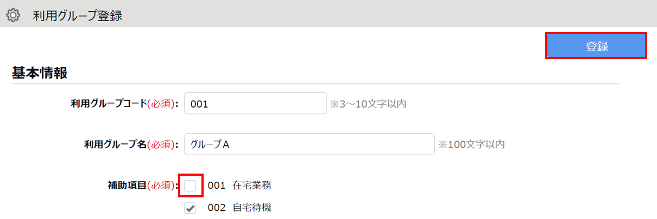The image size is (657, 219).
Task: Select the 001 在宅業務 option label
Action: point(239,186)
